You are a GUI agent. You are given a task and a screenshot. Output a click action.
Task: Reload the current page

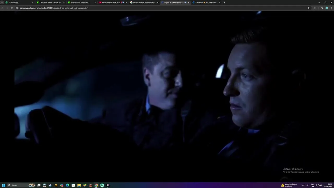coord(11,8)
